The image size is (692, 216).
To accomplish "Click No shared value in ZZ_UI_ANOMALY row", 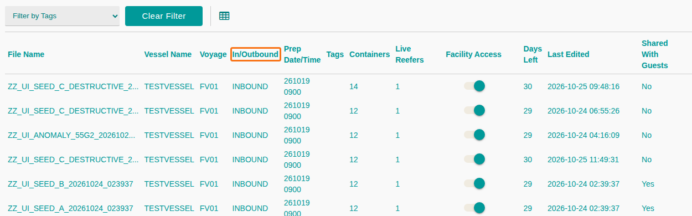I will [647, 135].
